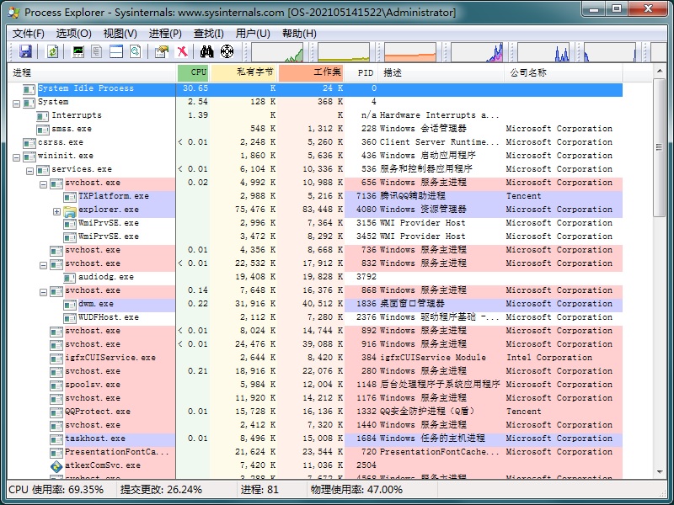Collapse the wininit.exe tree node
Viewport: 674px width, 505px height.
click(16, 157)
